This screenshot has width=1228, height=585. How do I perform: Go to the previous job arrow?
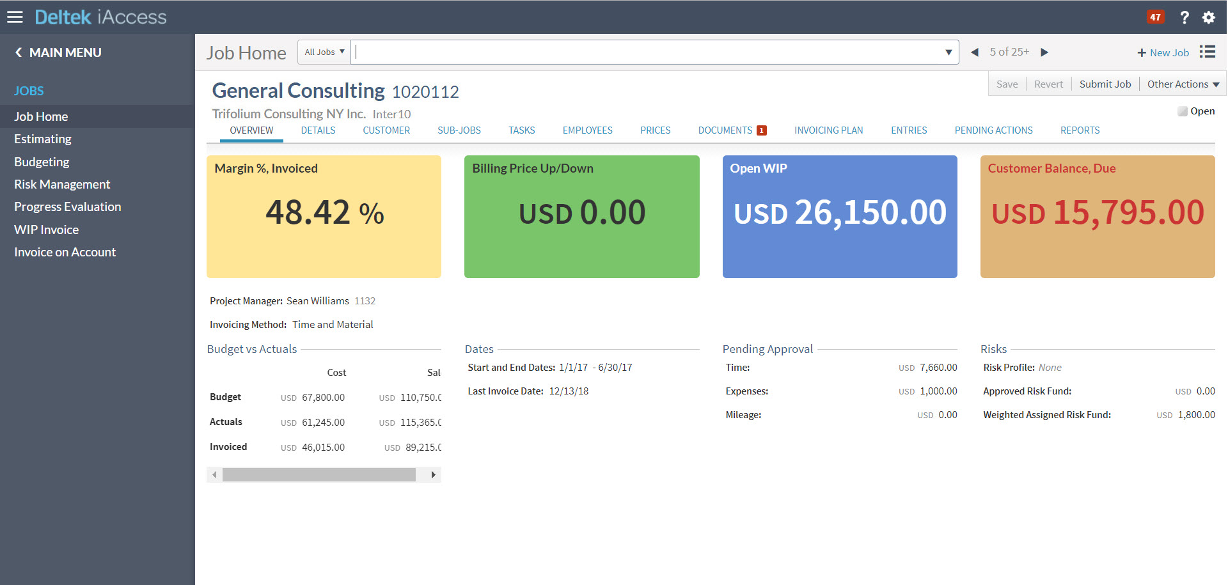[x=975, y=52]
